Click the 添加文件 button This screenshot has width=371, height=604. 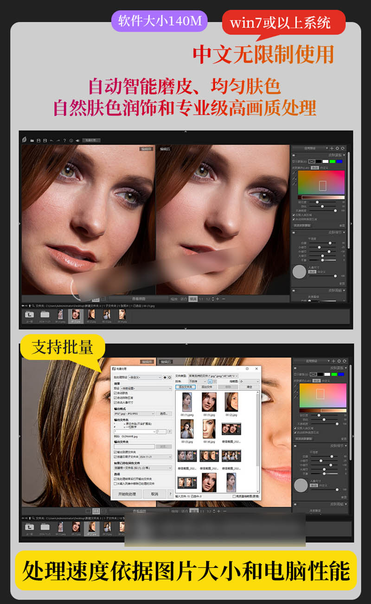[207, 387]
